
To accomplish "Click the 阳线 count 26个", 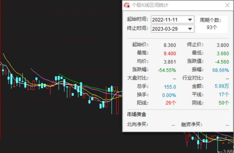I will click(171, 103).
